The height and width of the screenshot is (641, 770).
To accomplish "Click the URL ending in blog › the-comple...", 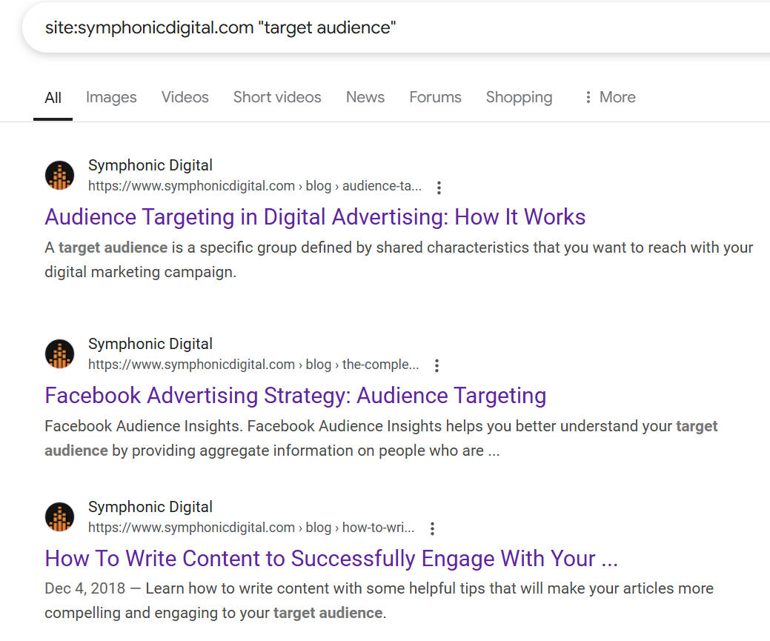I will (253, 365).
